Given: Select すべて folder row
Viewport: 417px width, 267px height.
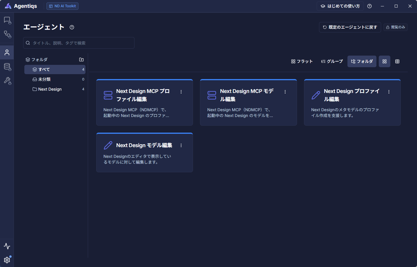Looking at the screenshot, I should 55,70.
